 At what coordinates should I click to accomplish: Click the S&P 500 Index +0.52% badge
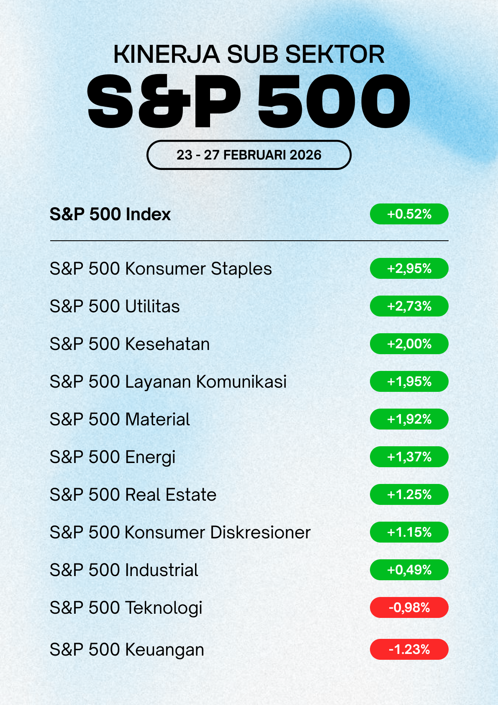[x=409, y=214]
